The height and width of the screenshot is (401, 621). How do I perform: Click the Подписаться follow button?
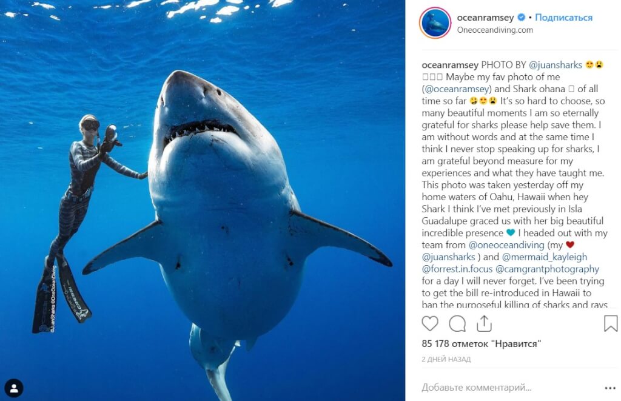[x=563, y=18]
